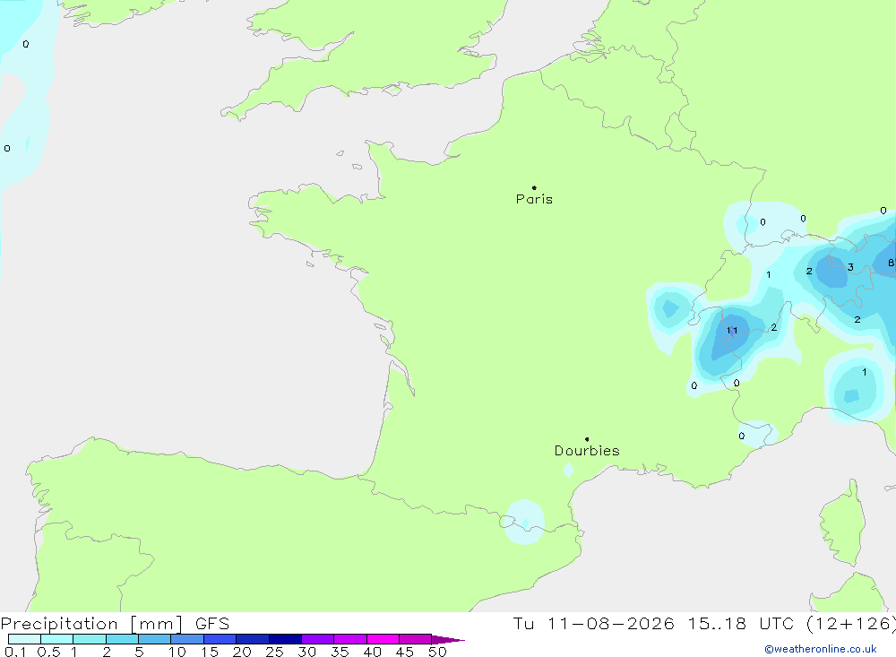Pick the 0.5–1 legend color swatch
The height and width of the screenshot is (657, 896).
(x=57, y=639)
